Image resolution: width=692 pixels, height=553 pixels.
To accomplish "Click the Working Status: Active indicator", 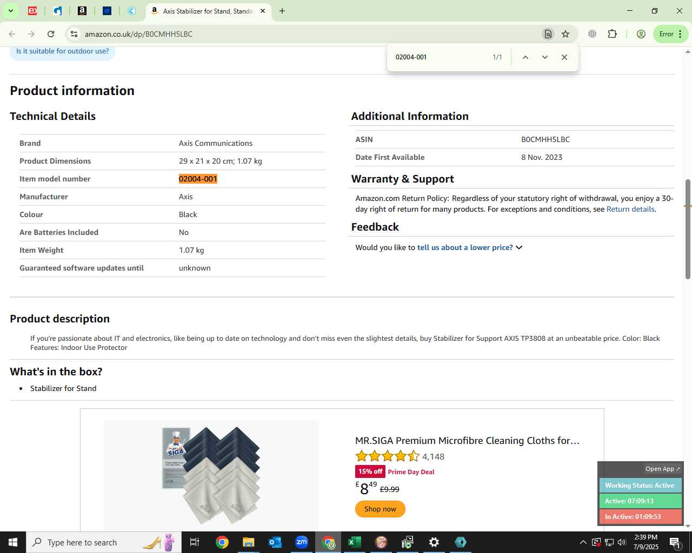I will 640,485.
